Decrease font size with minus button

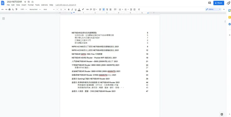click(57, 9)
